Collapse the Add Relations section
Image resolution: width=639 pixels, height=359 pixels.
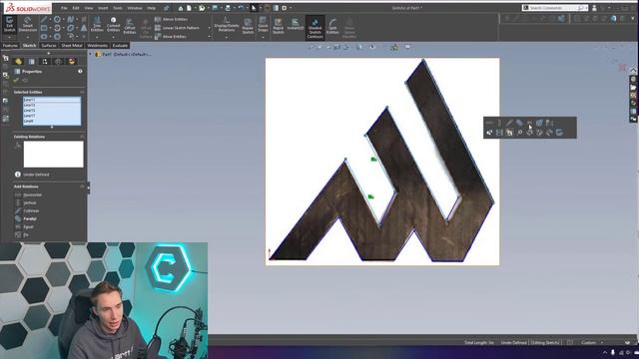(x=82, y=186)
